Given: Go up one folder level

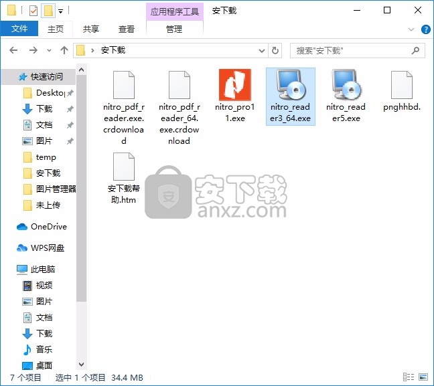Looking at the screenshot, I should point(64,50).
